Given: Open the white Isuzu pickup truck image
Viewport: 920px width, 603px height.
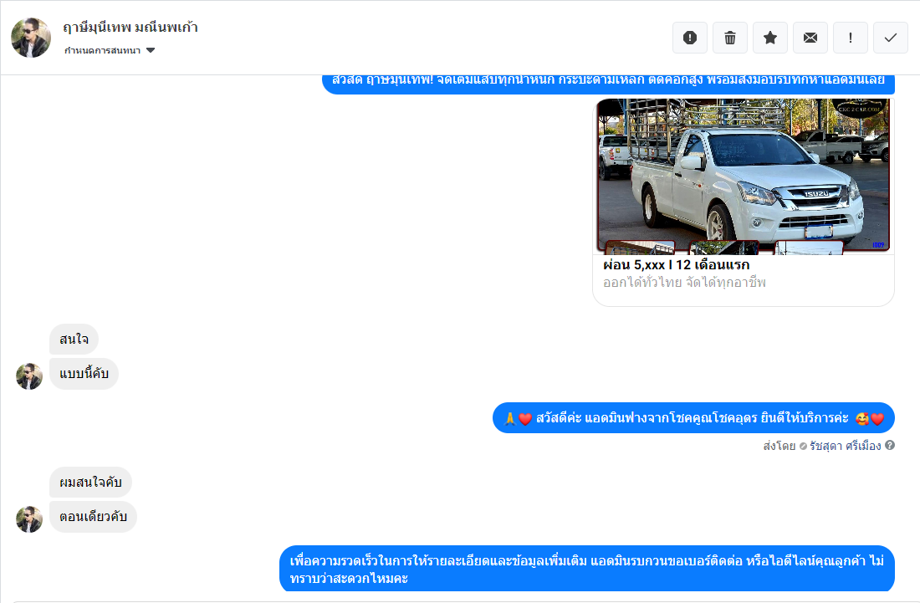Looking at the screenshot, I should 743,176.
